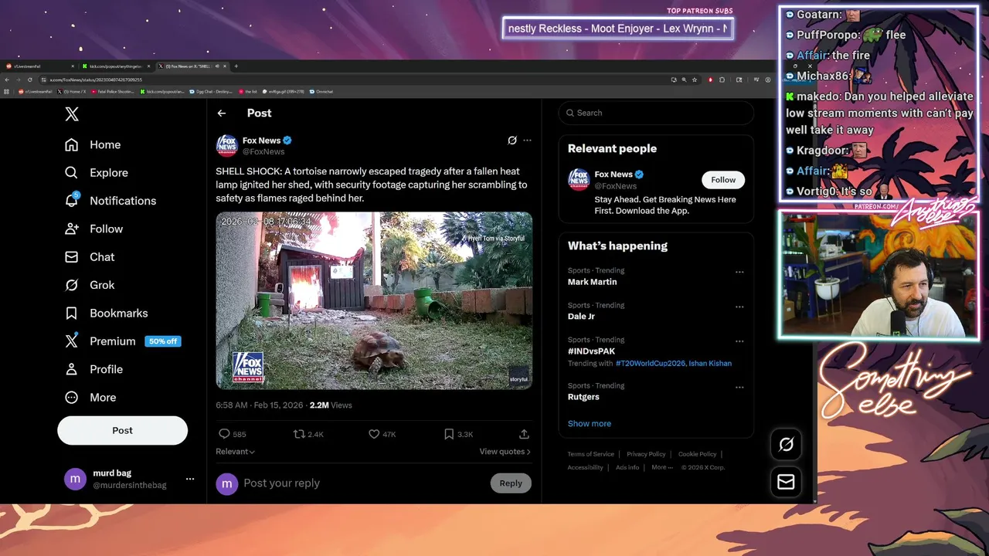Image resolution: width=989 pixels, height=556 pixels.
Task: Open Explore in the sidebar
Action: point(97,173)
